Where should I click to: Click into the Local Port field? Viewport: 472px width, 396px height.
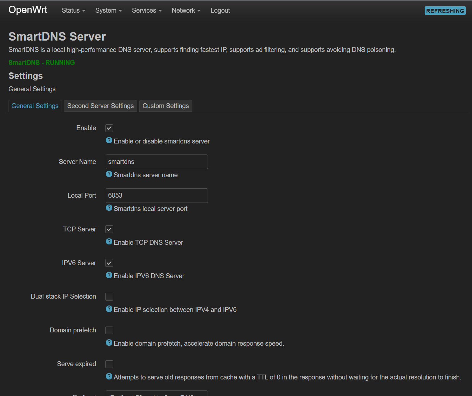tap(157, 195)
